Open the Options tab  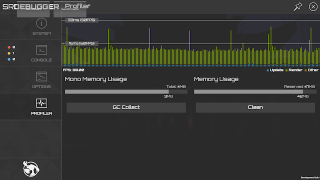point(30,80)
